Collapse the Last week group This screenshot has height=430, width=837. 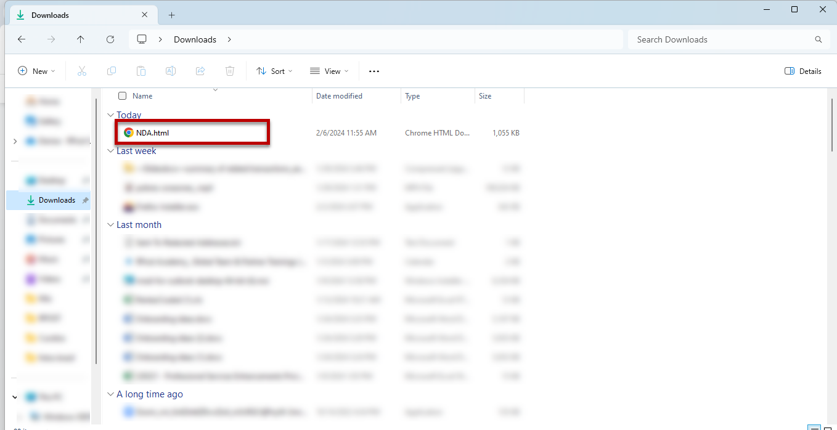[111, 150]
